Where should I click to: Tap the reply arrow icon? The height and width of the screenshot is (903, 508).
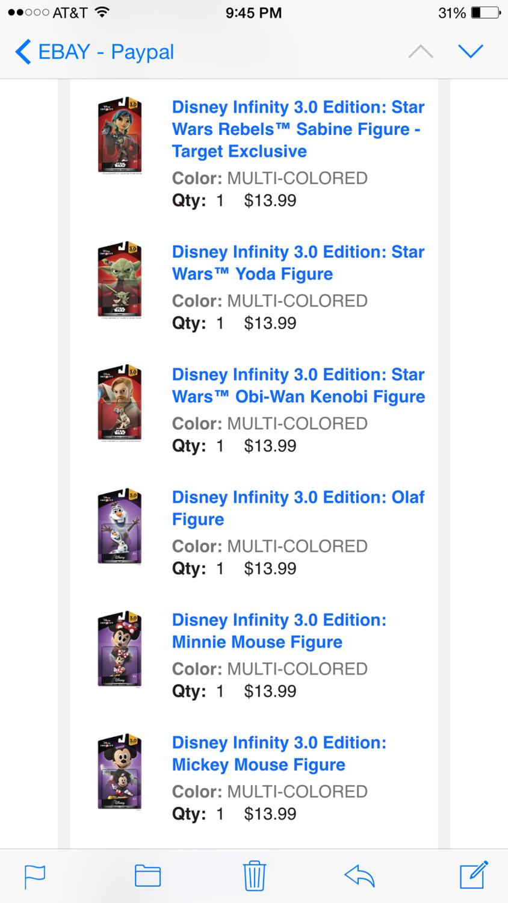pyautogui.click(x=360, y=876)
